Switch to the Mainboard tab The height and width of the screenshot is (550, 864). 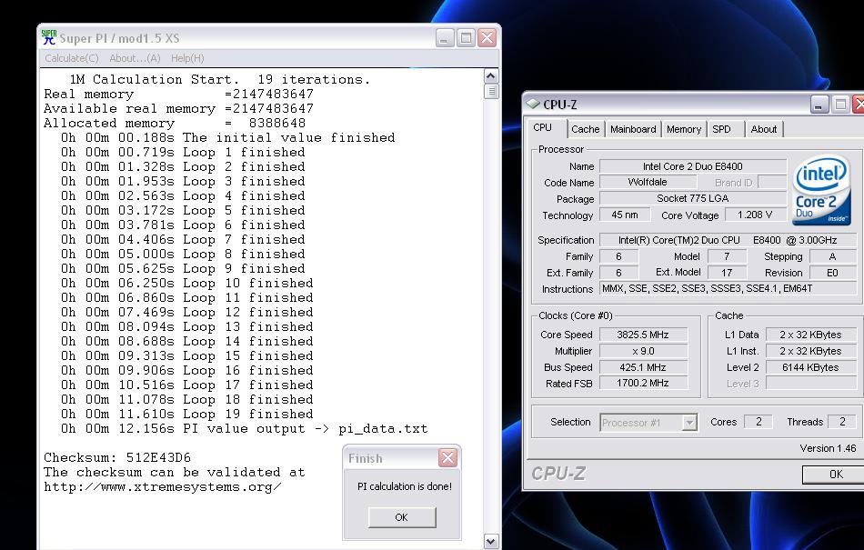[x=633, y=129]
